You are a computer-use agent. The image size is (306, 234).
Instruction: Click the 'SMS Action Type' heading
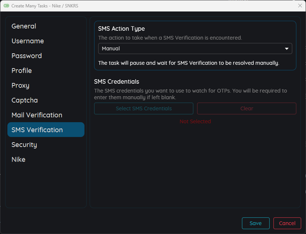tap(122, 29)
